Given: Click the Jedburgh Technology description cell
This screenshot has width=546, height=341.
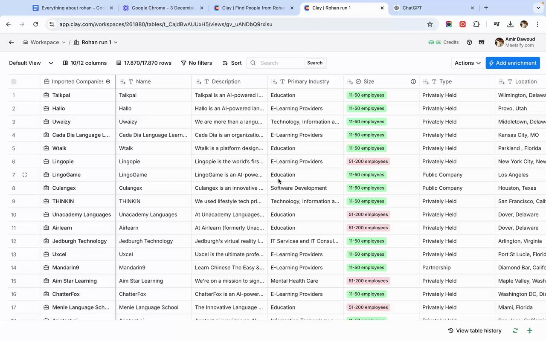Looking at the screenshot, I should (229, 241).
